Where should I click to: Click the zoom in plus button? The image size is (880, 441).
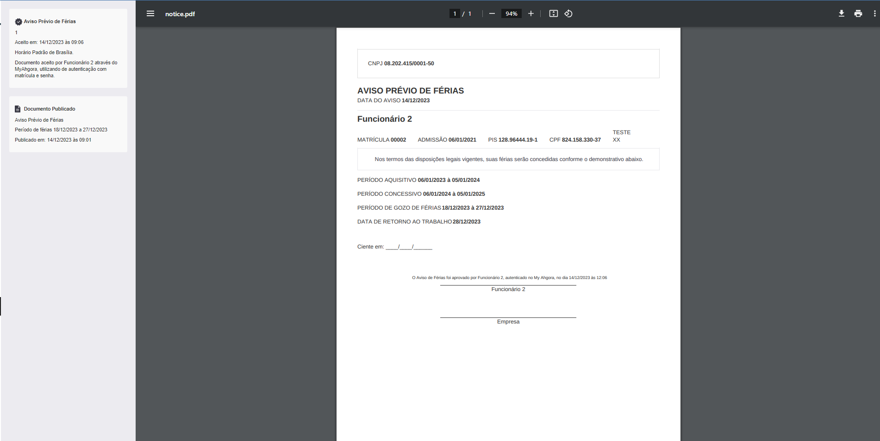531,13
